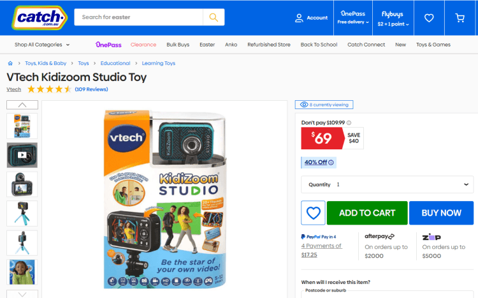Click the main product image
Screen dimensions: 478x298
164,199
